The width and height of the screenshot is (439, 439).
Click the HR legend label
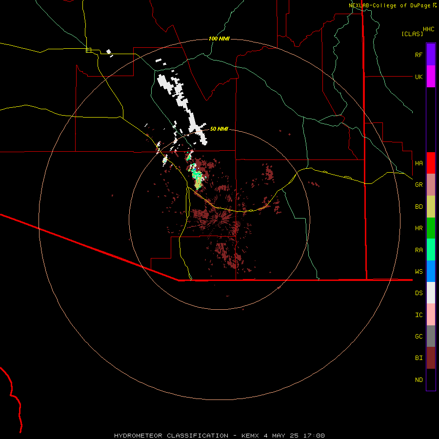pos(419,228)
